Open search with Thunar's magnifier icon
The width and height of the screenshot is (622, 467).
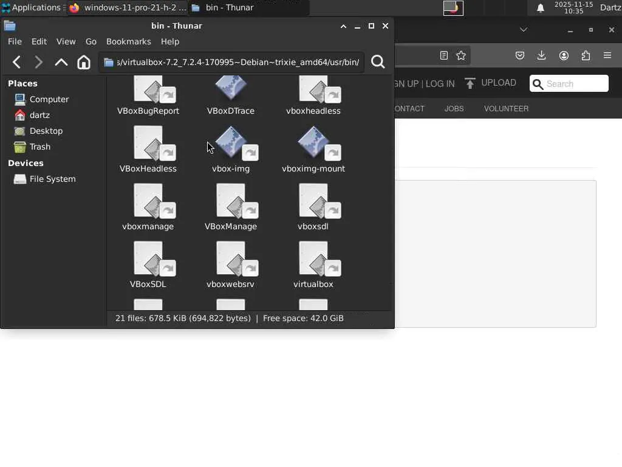(378, 62)
